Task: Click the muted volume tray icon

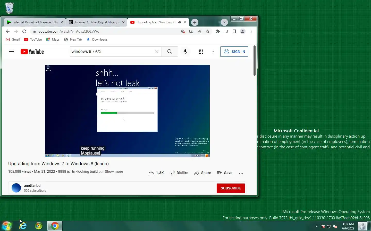Action: pyautogui.click(x=335, y=226)
